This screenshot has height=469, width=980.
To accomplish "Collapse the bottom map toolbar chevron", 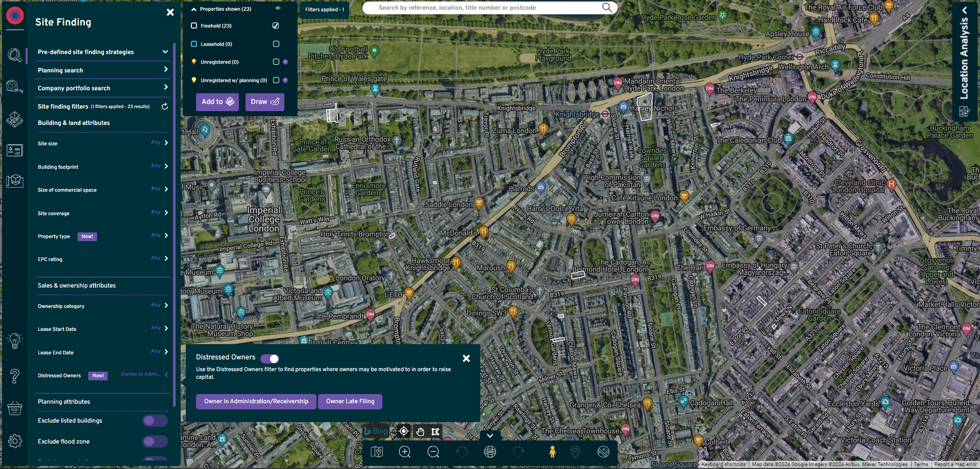I will pos(490,436).
